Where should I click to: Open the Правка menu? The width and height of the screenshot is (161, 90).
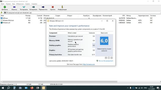point(8,4)
